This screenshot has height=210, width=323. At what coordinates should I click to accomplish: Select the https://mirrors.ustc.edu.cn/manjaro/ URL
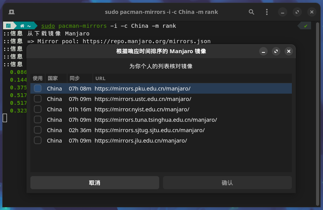143,99
